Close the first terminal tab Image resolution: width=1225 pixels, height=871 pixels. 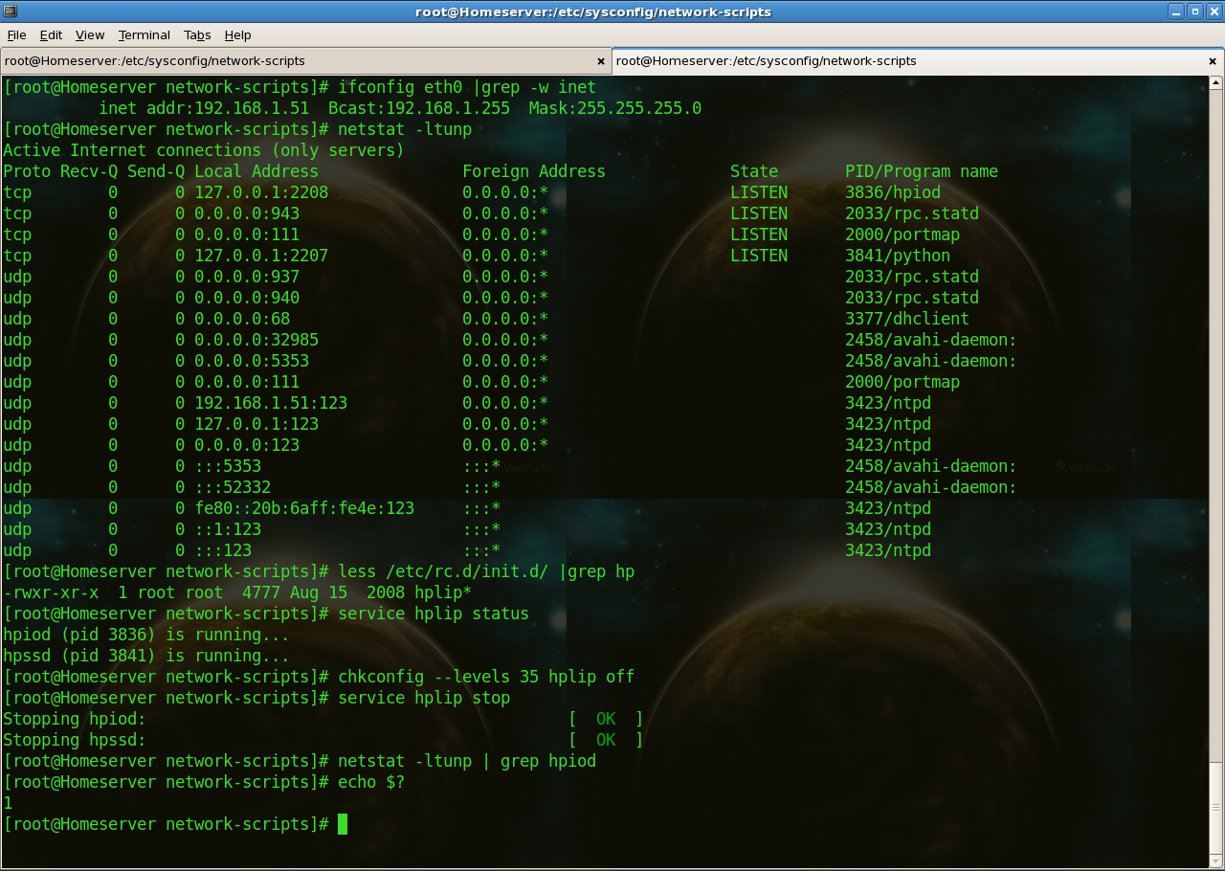click(x=601, y=61)
